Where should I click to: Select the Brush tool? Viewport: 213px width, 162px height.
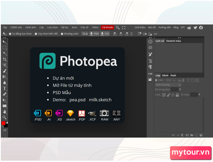click(x=5, y=71)
